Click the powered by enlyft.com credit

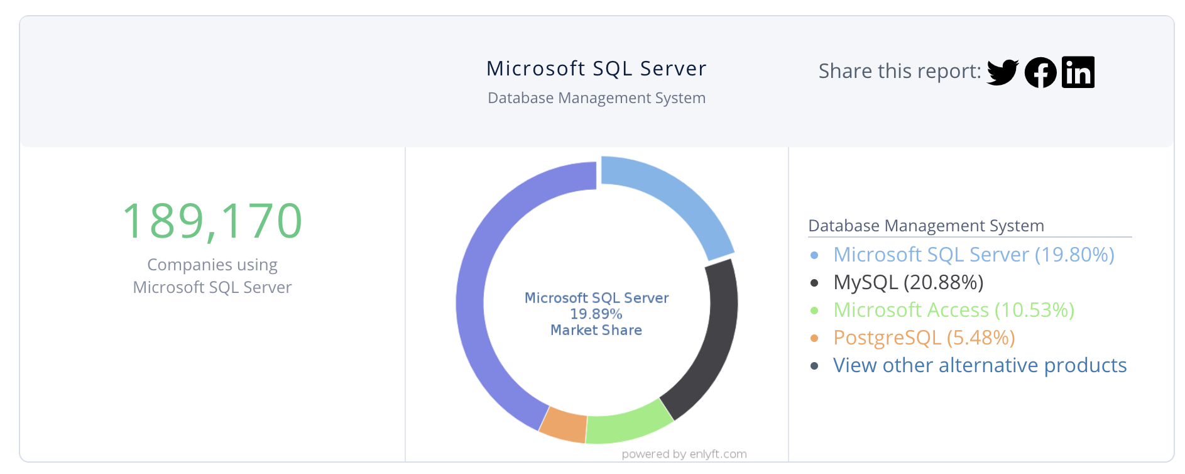click(x=684, y=454)
